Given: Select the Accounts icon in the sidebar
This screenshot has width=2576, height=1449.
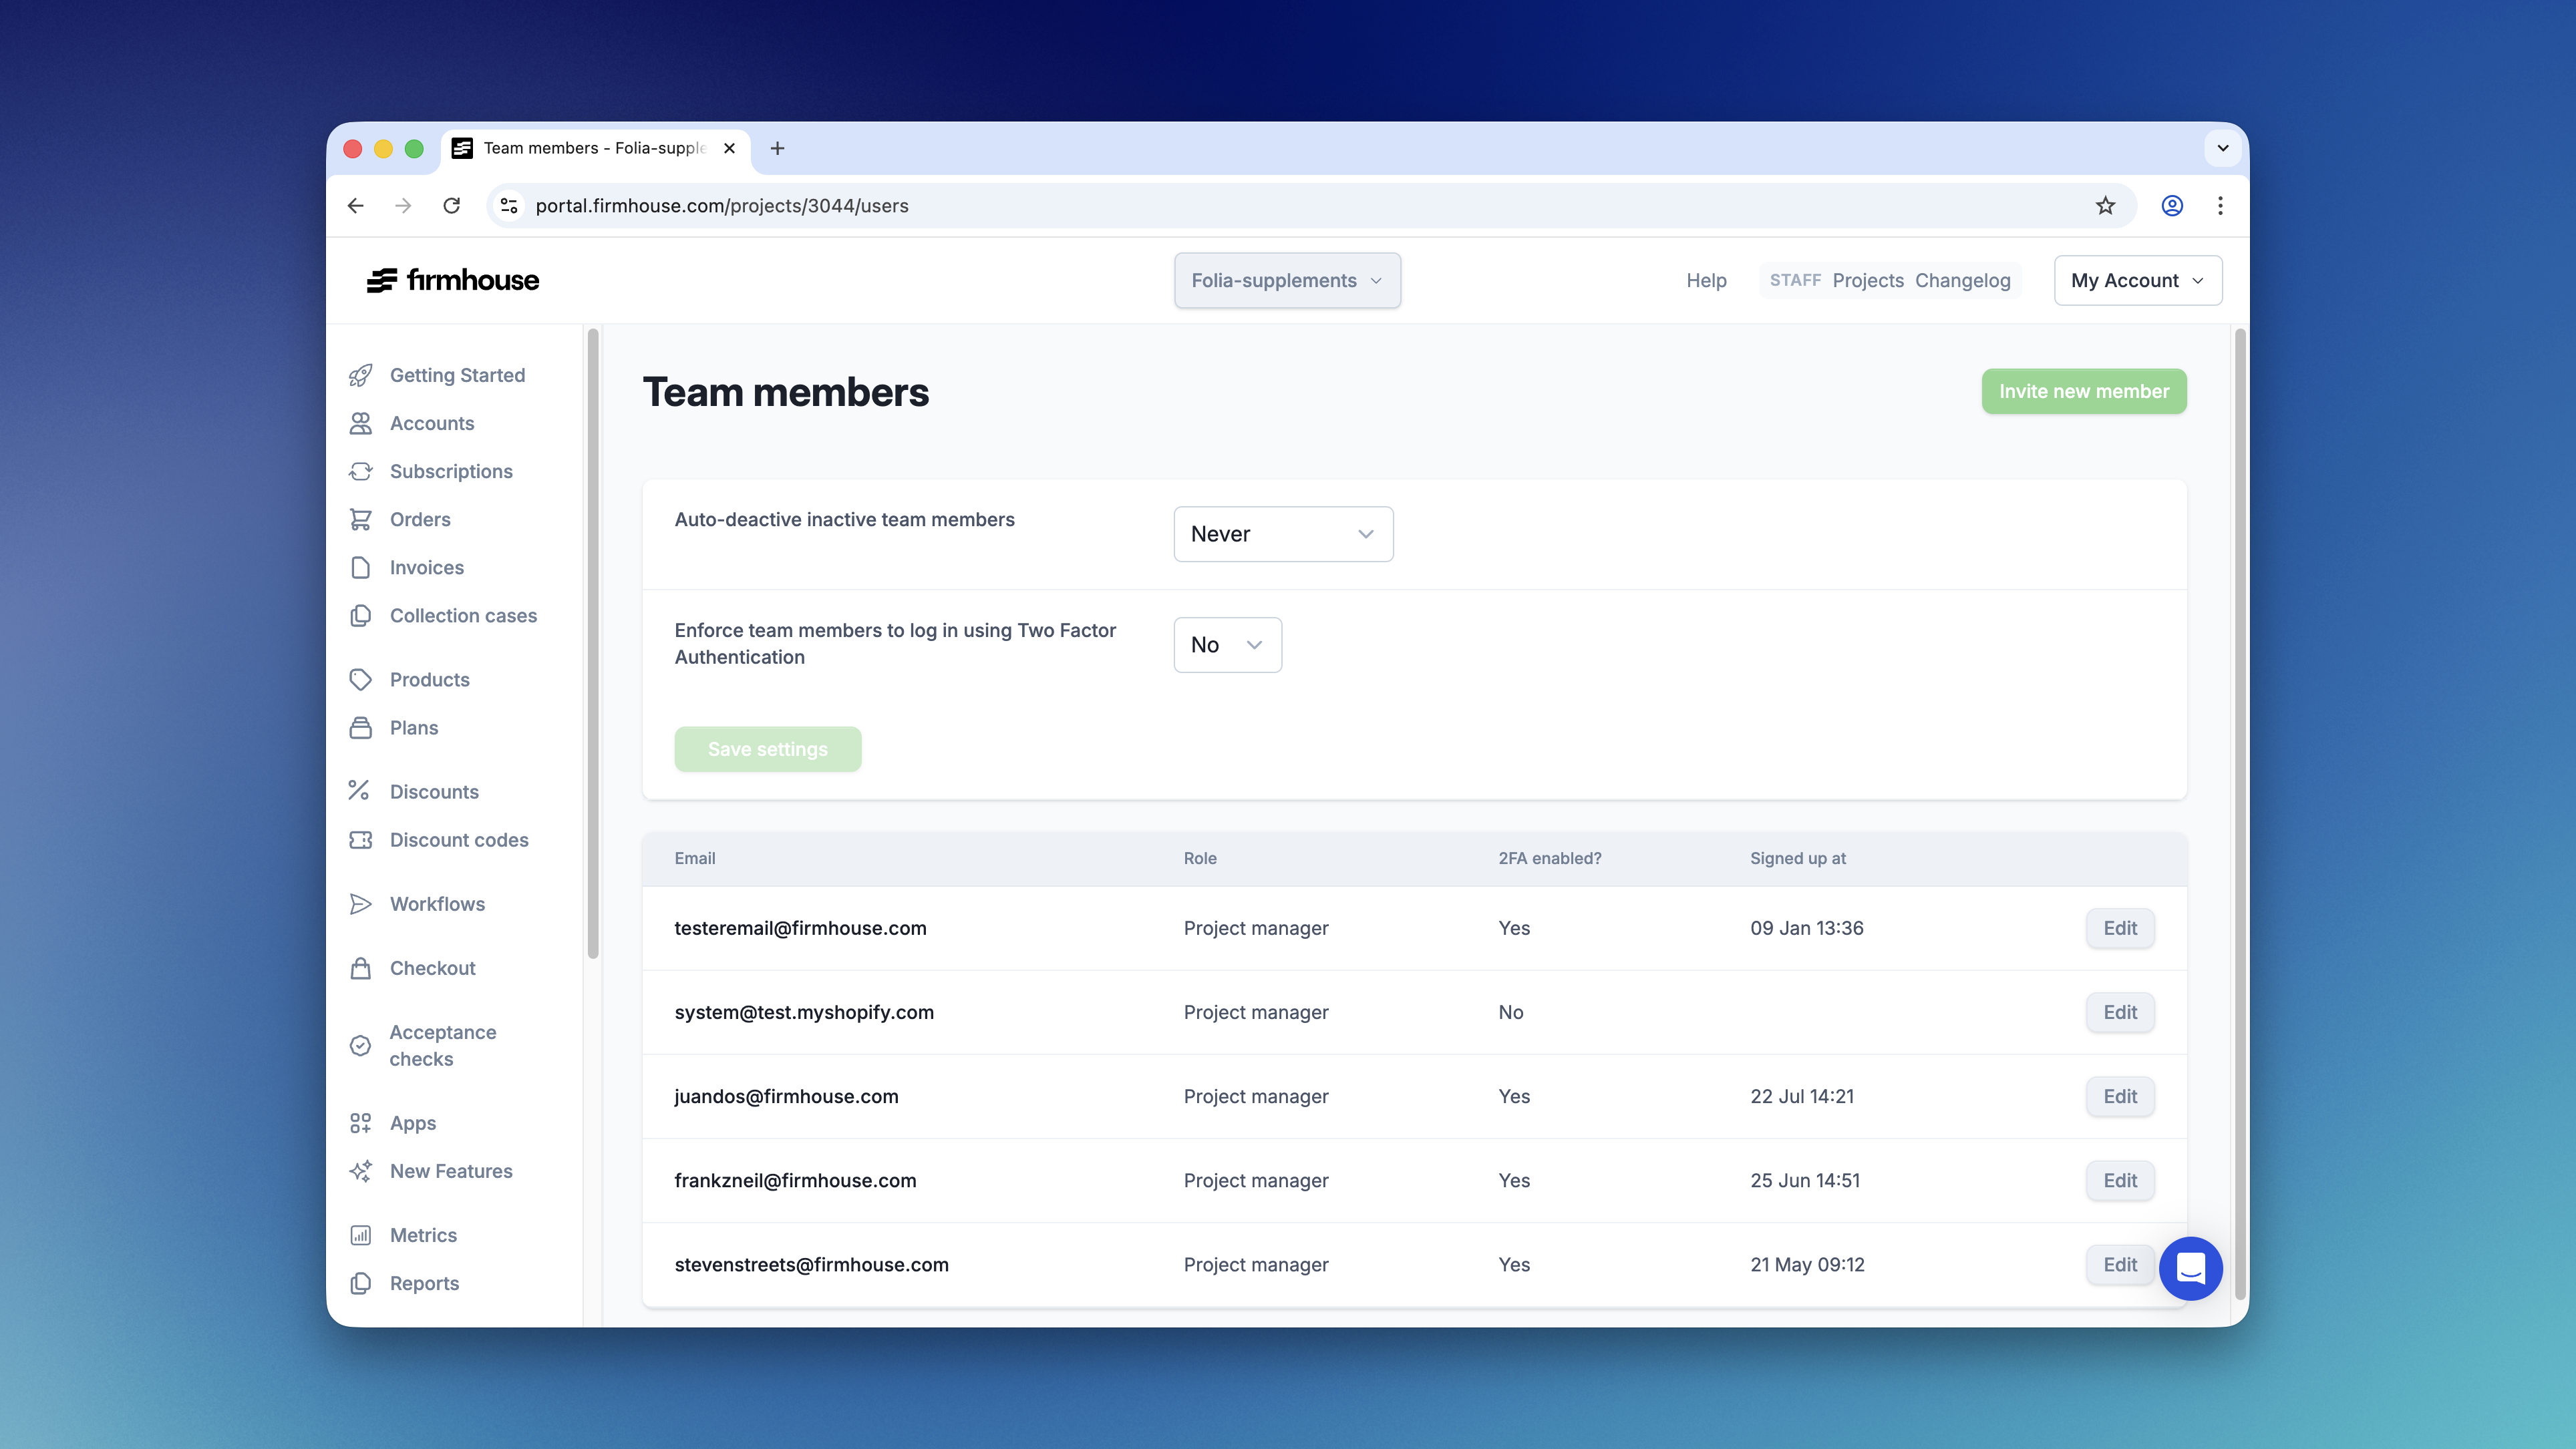Looking at the screenshot, I should (x=362, y=424).
